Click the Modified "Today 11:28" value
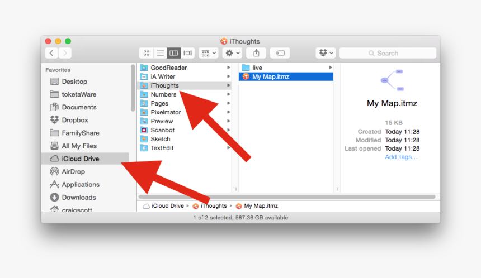This screenshot has width=481, height=278. [403, 140]
